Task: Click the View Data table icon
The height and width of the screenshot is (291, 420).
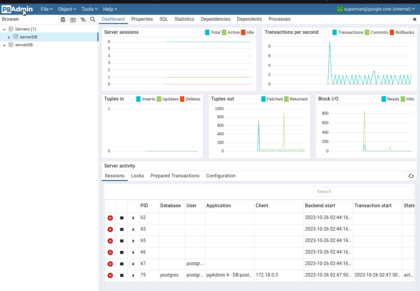Action: (x=73, y=20)
